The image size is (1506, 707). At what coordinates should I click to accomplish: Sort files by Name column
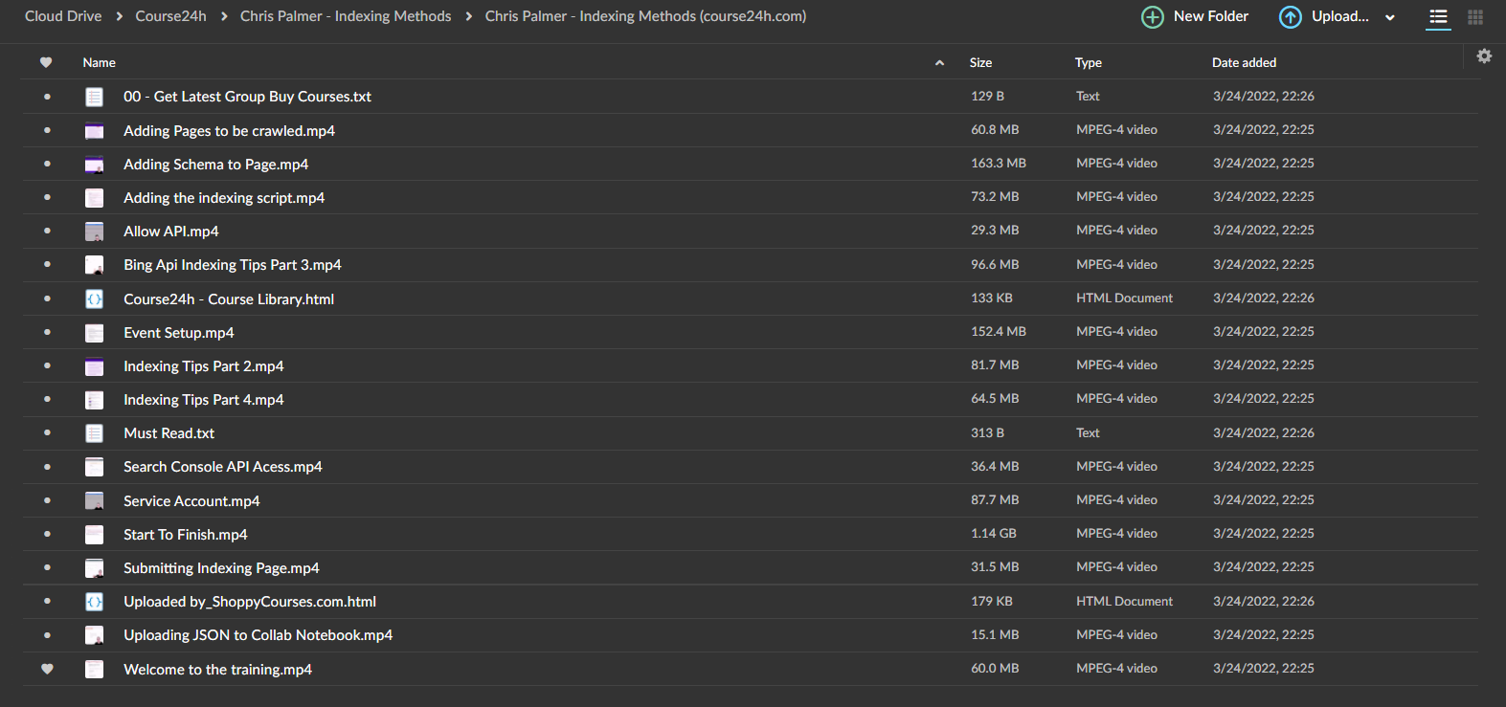(100, 62)
